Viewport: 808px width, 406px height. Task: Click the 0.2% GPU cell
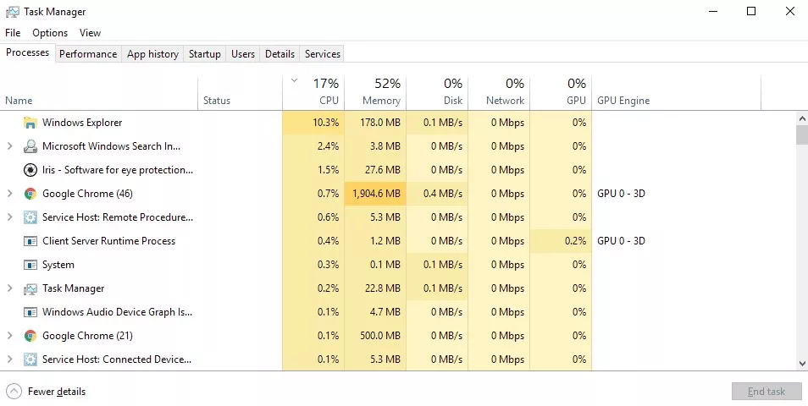561,241
